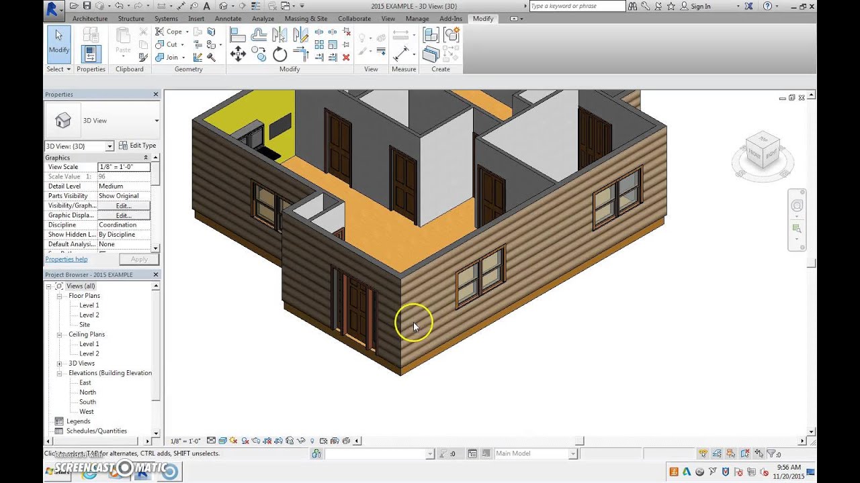Select the Modify arrow tool
The image size is (860, 483).
pos(59,44)
